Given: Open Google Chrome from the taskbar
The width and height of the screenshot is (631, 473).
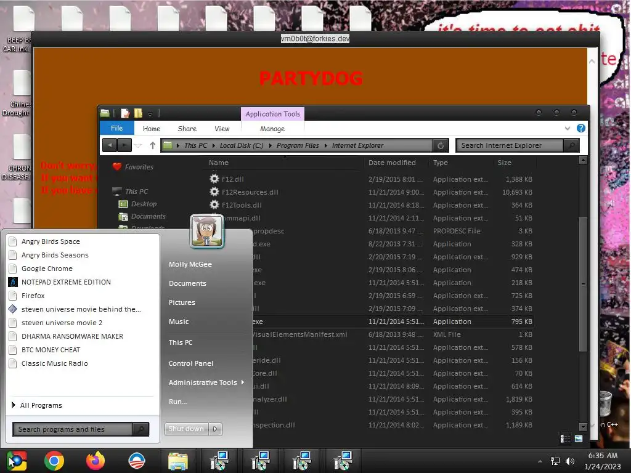Looking at the screenshot, I should coord(54,461).
